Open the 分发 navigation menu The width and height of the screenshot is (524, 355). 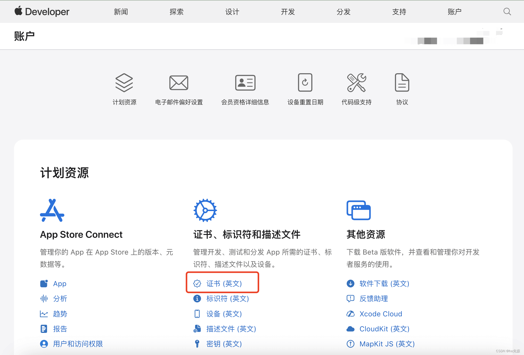(x=344, y=12)
